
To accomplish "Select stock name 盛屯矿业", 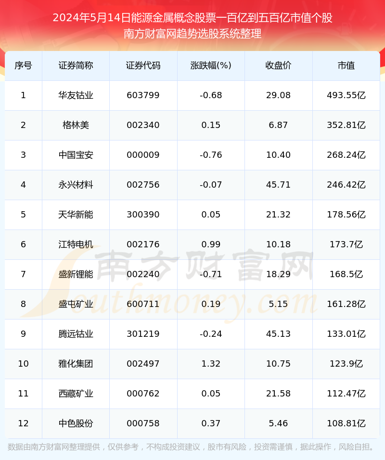I will (76, 304).
